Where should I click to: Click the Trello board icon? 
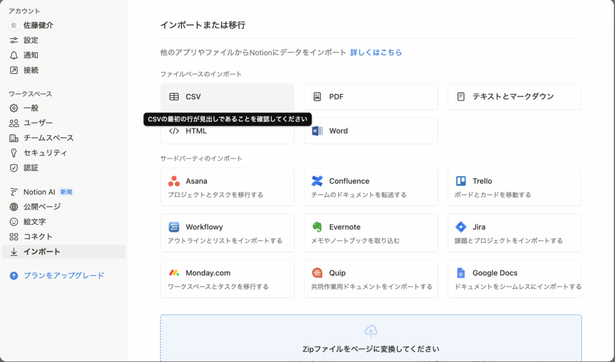tap(461, 181)
